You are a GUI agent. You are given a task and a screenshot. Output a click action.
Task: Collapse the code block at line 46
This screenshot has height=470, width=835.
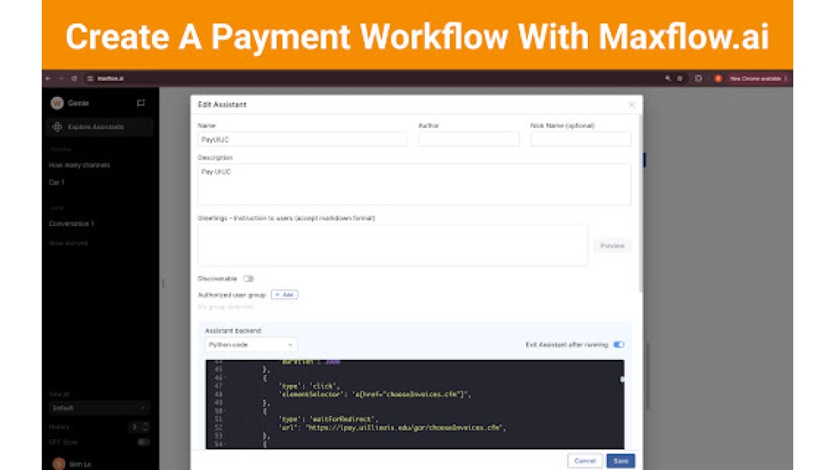(x=225, y=378)
